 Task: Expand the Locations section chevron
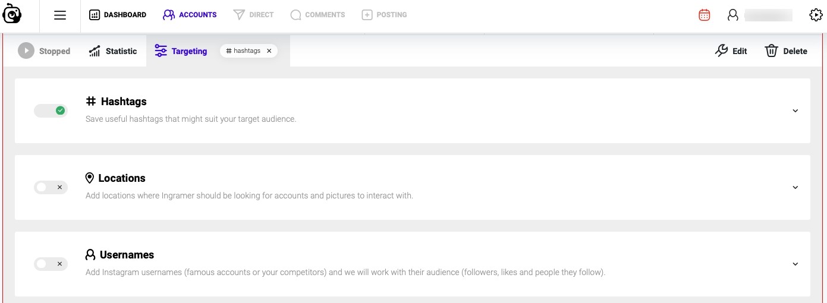pos(795,187)
